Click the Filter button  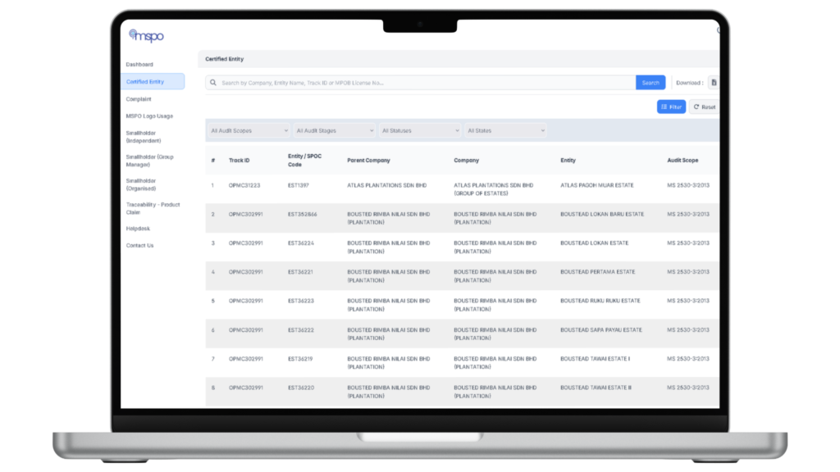(x=671, y=107)
